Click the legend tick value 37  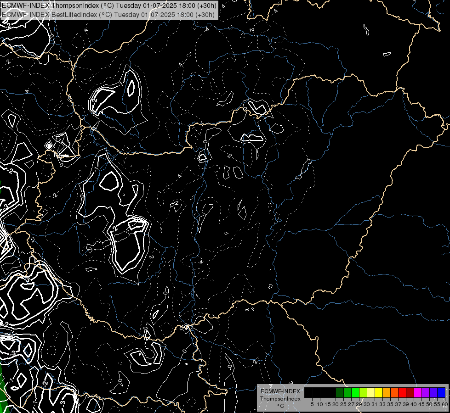pyautogui.click(x=399, y=404)
